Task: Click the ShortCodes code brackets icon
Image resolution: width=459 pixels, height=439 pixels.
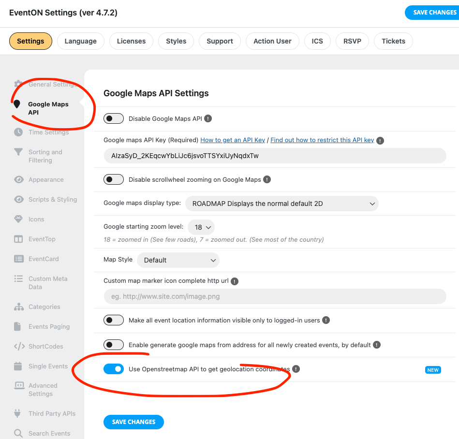Action: 19,346
